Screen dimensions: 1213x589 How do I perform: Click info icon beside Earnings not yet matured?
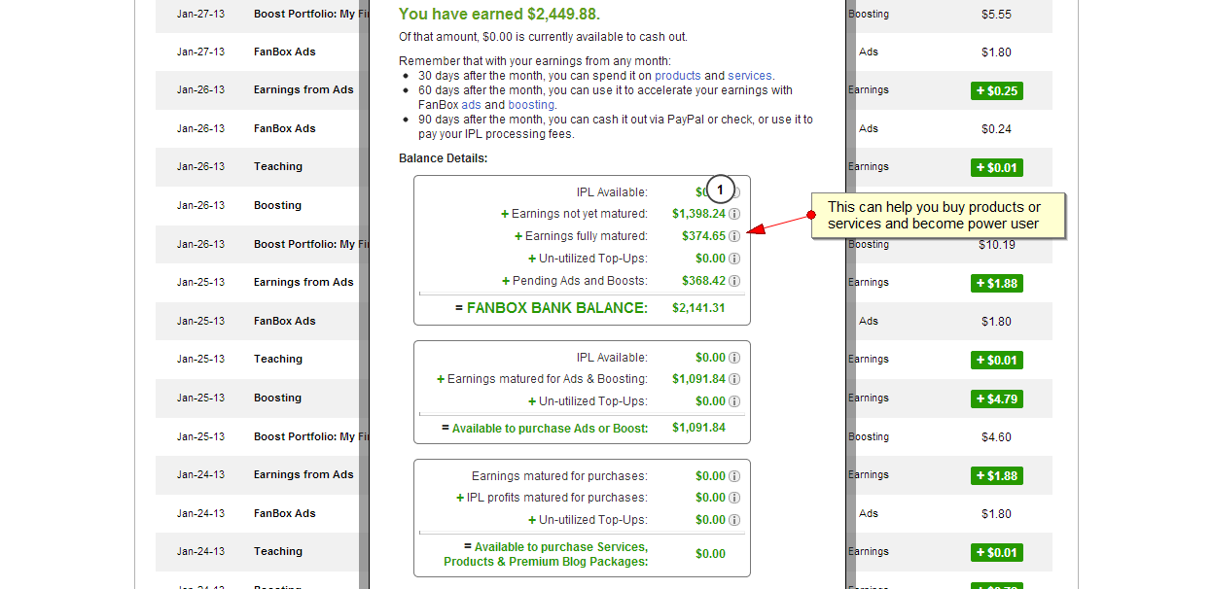(x=734, y=214)
